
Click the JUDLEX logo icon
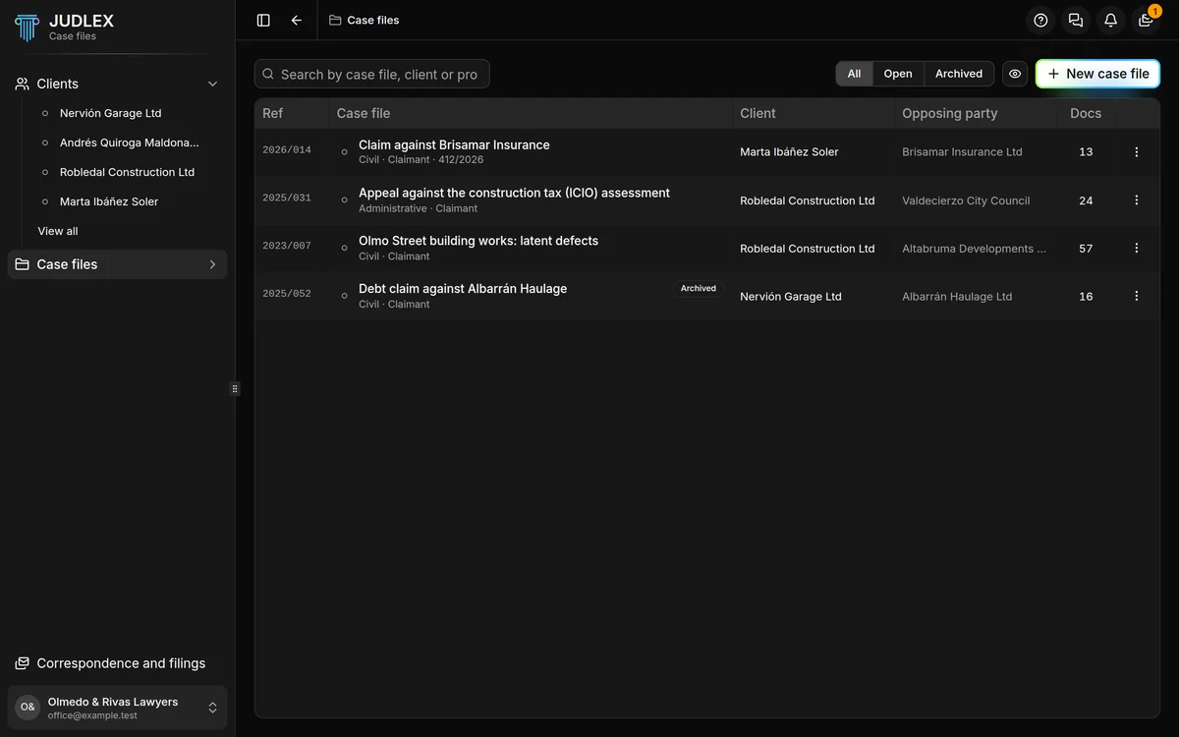click(28, 28)
